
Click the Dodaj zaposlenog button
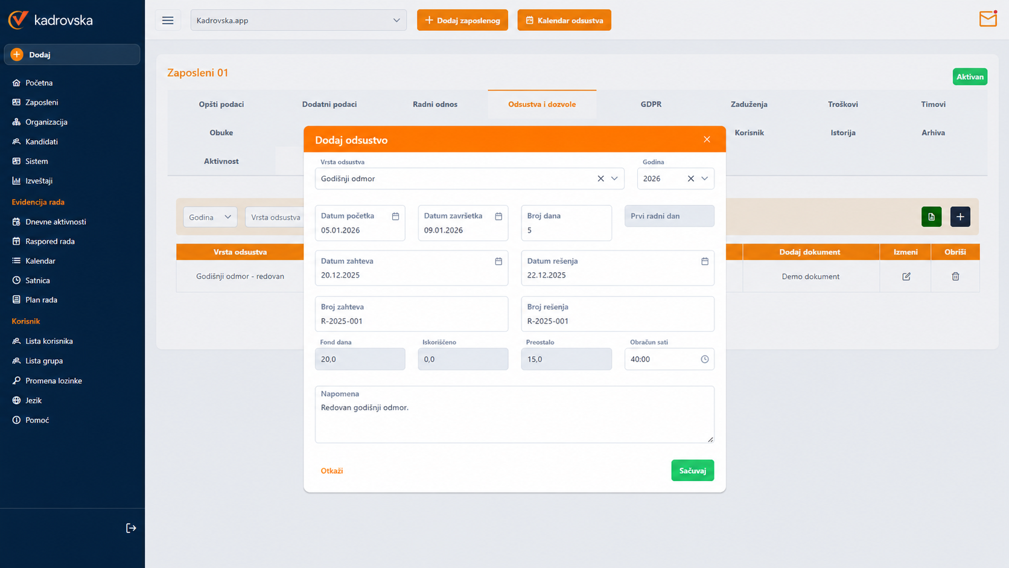coord(462,21)
